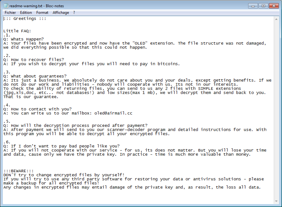Click the text "How to recover files?"
Image resolution: width=282 pixels, height=207 pixels.
click(37, 60)
